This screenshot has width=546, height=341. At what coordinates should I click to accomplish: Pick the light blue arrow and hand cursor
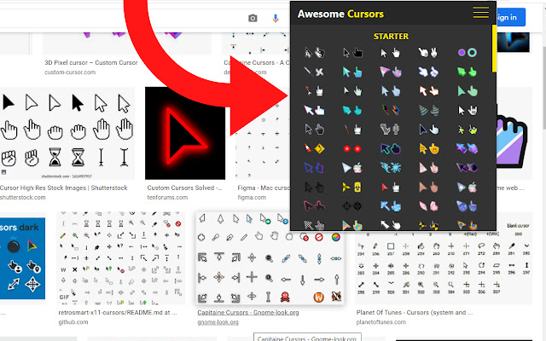click(391, 91)
